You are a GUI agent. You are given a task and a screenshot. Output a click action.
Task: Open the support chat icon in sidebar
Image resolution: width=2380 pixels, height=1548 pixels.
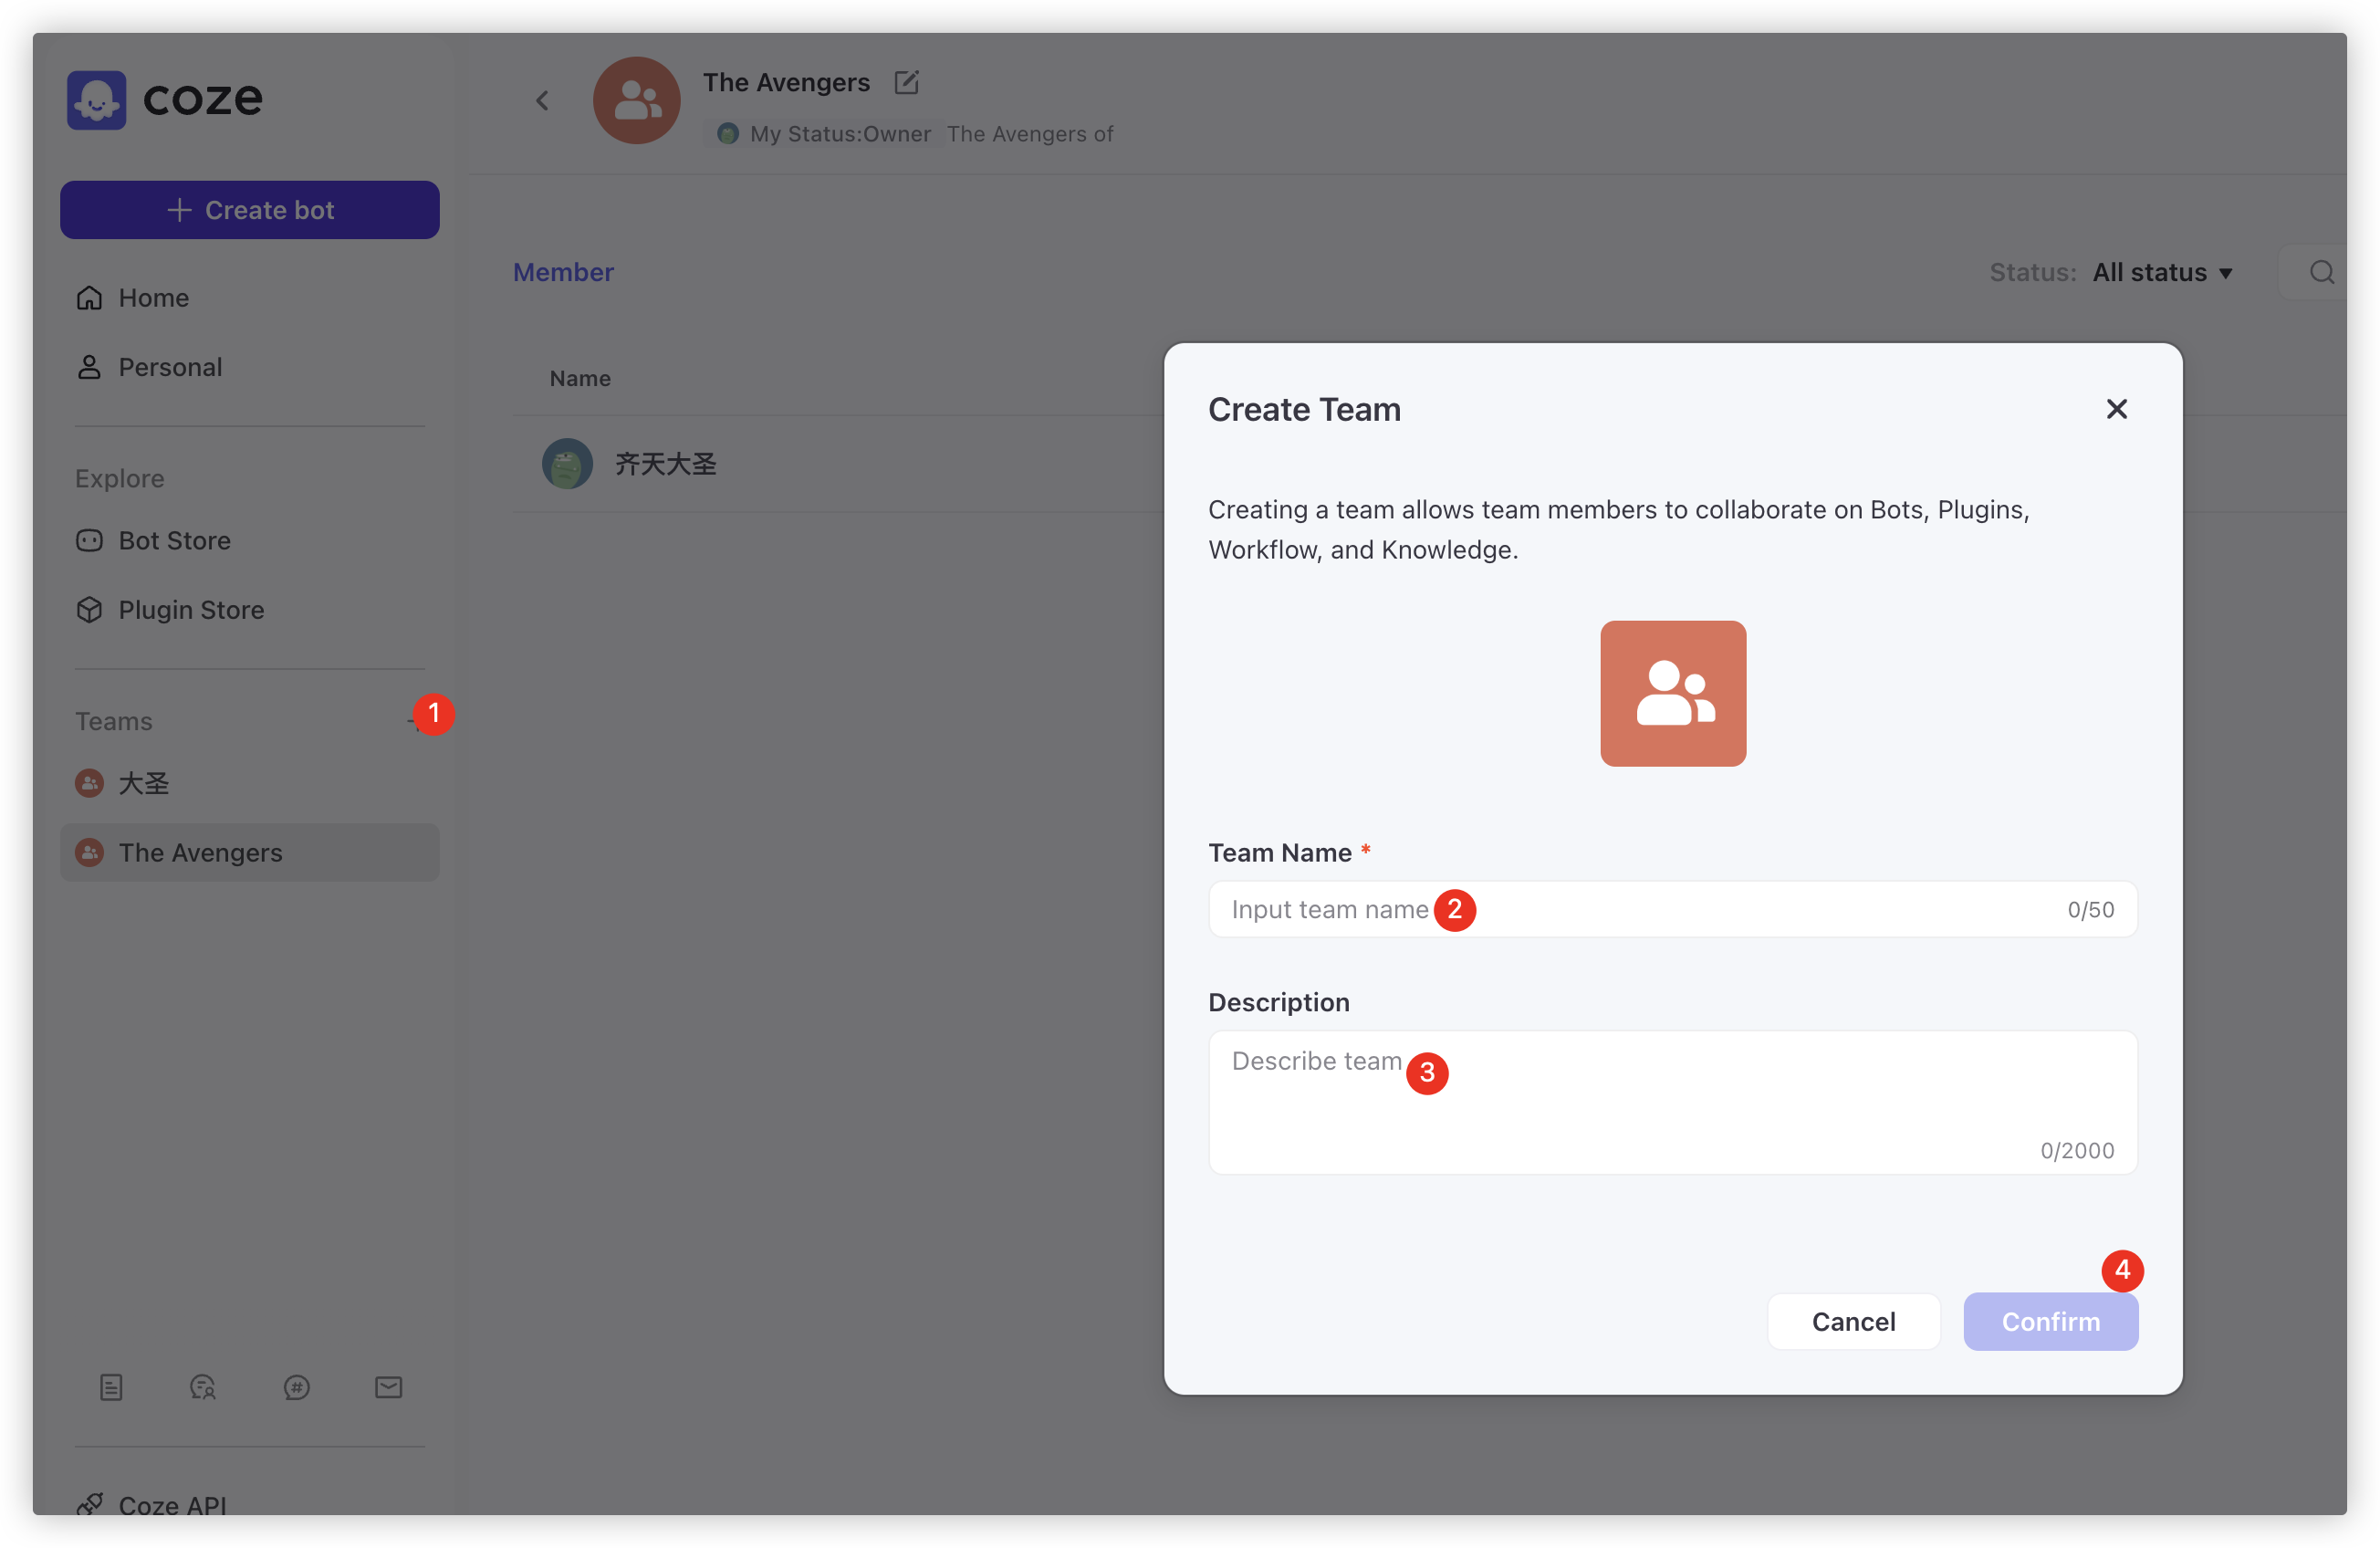[203, 1387]
